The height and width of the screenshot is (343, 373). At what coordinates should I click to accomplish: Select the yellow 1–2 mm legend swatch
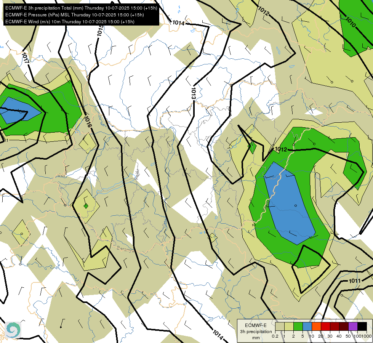pyautogui.click(x=289, y=326)
